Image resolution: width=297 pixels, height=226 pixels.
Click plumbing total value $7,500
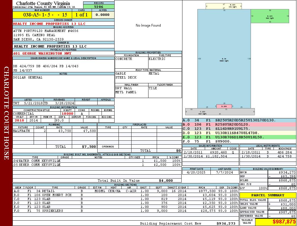pyautogui.click(x=89, y=147)
